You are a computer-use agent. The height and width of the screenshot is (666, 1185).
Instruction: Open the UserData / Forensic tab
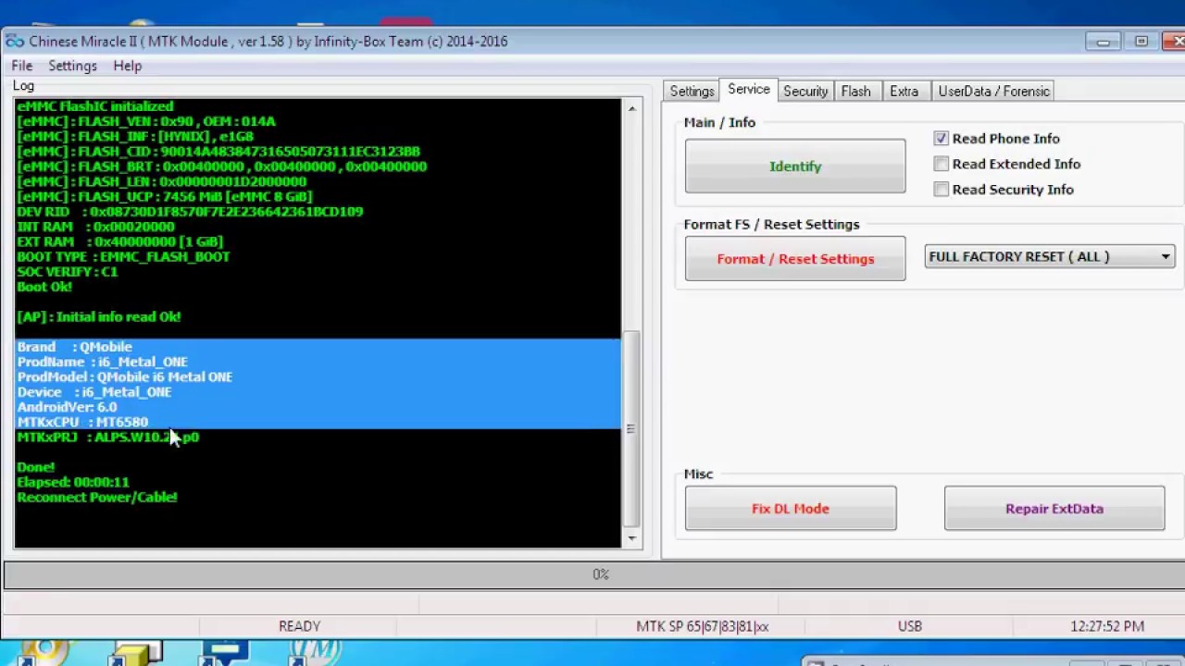[x=993, y=92]
